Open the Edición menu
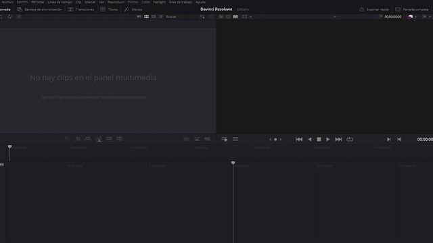 [22, 2]
